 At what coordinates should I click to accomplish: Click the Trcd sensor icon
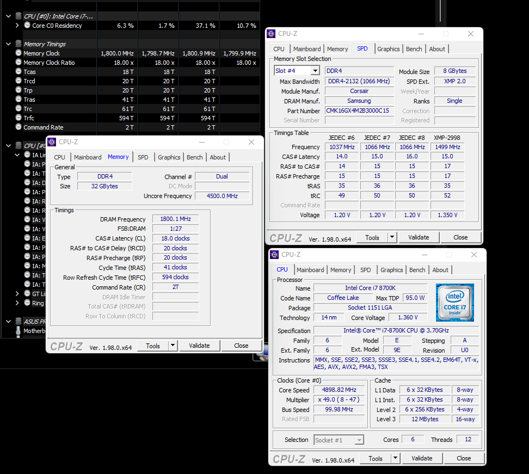[x=19, y=81]
